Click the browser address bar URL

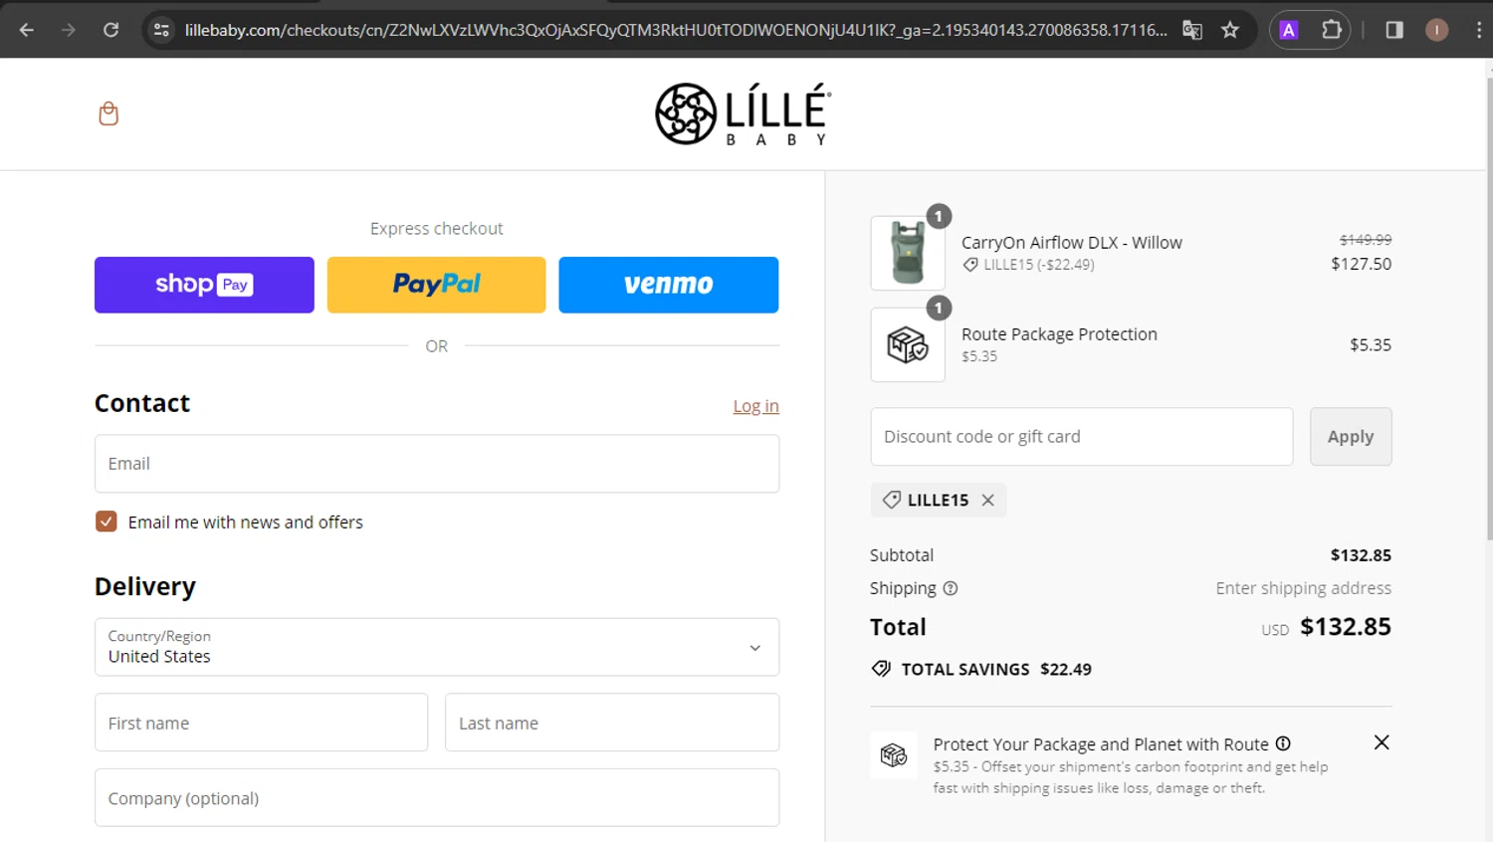point(676,30)
